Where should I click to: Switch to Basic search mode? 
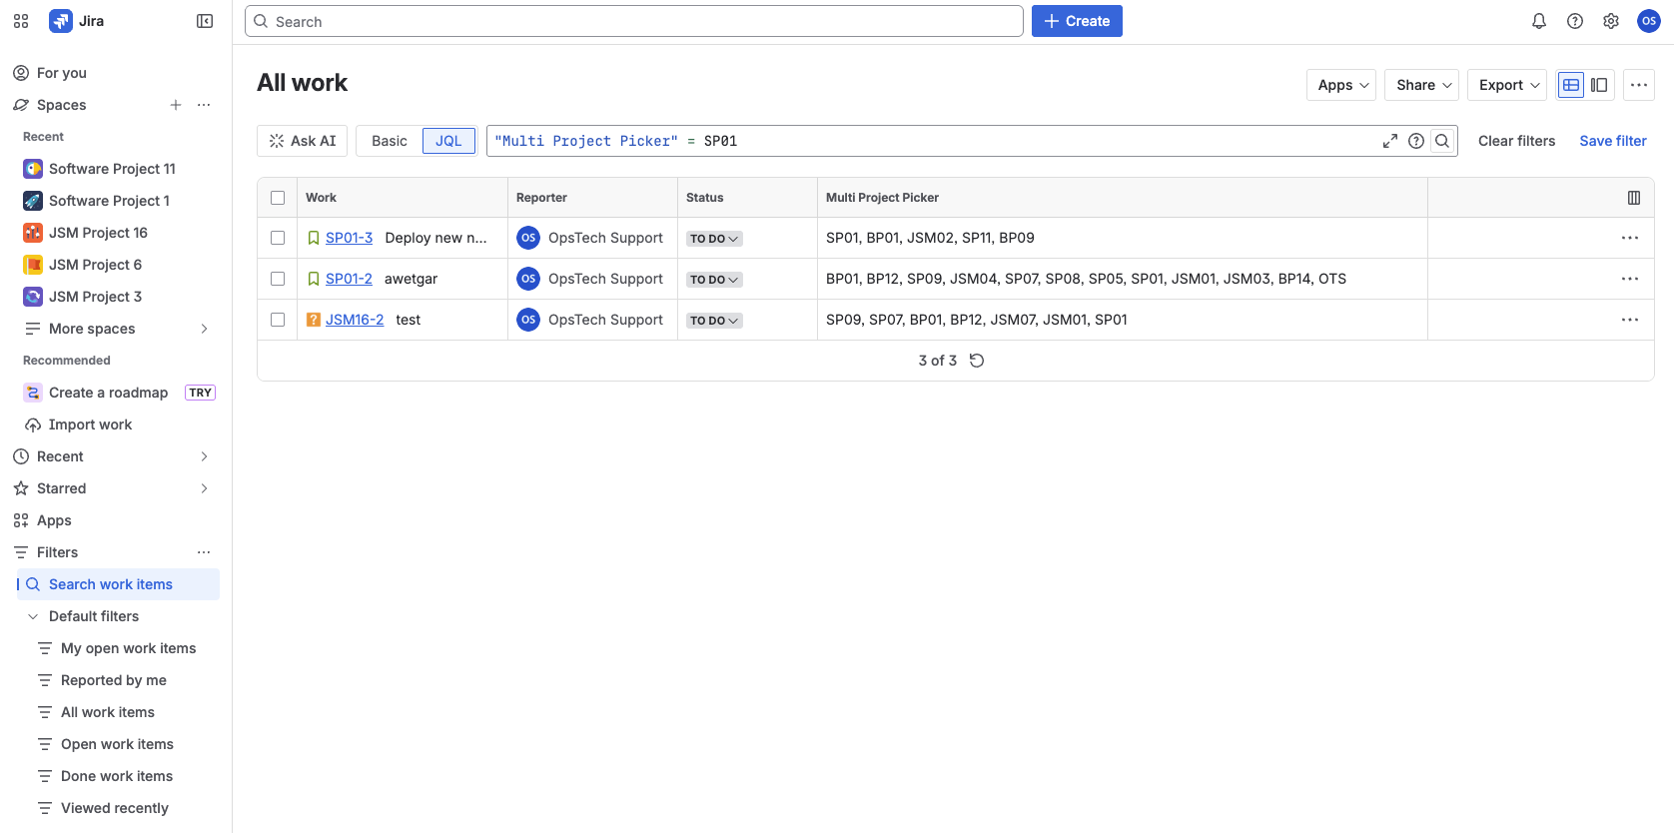coord(390,141)
